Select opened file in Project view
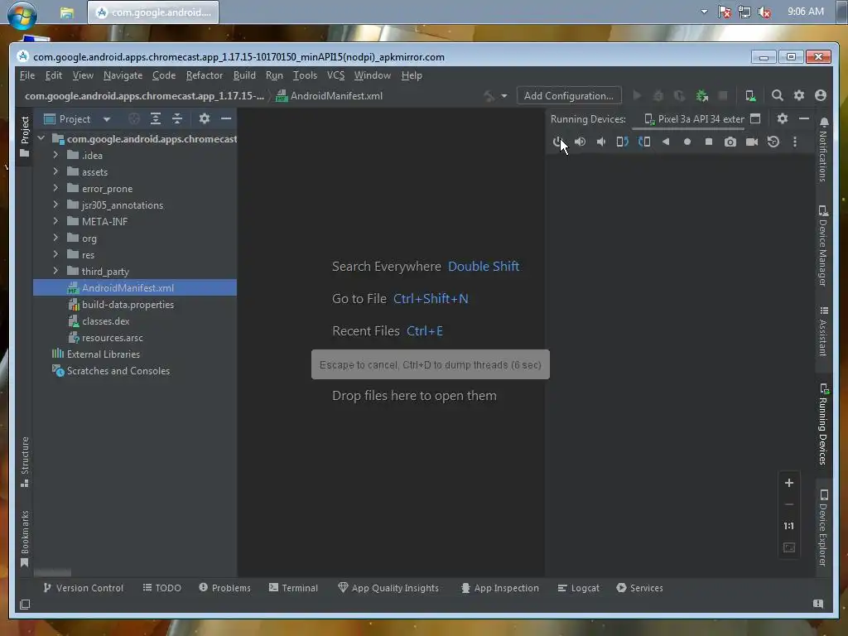 tap(133, 118)
